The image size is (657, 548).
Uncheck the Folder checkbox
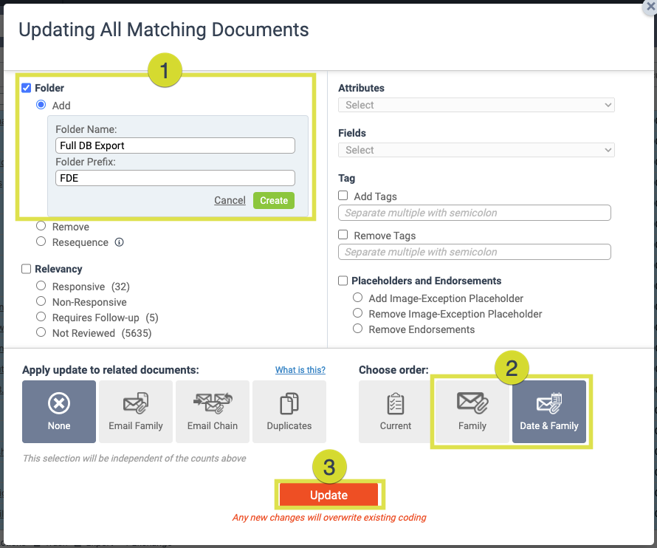point(27,88)
